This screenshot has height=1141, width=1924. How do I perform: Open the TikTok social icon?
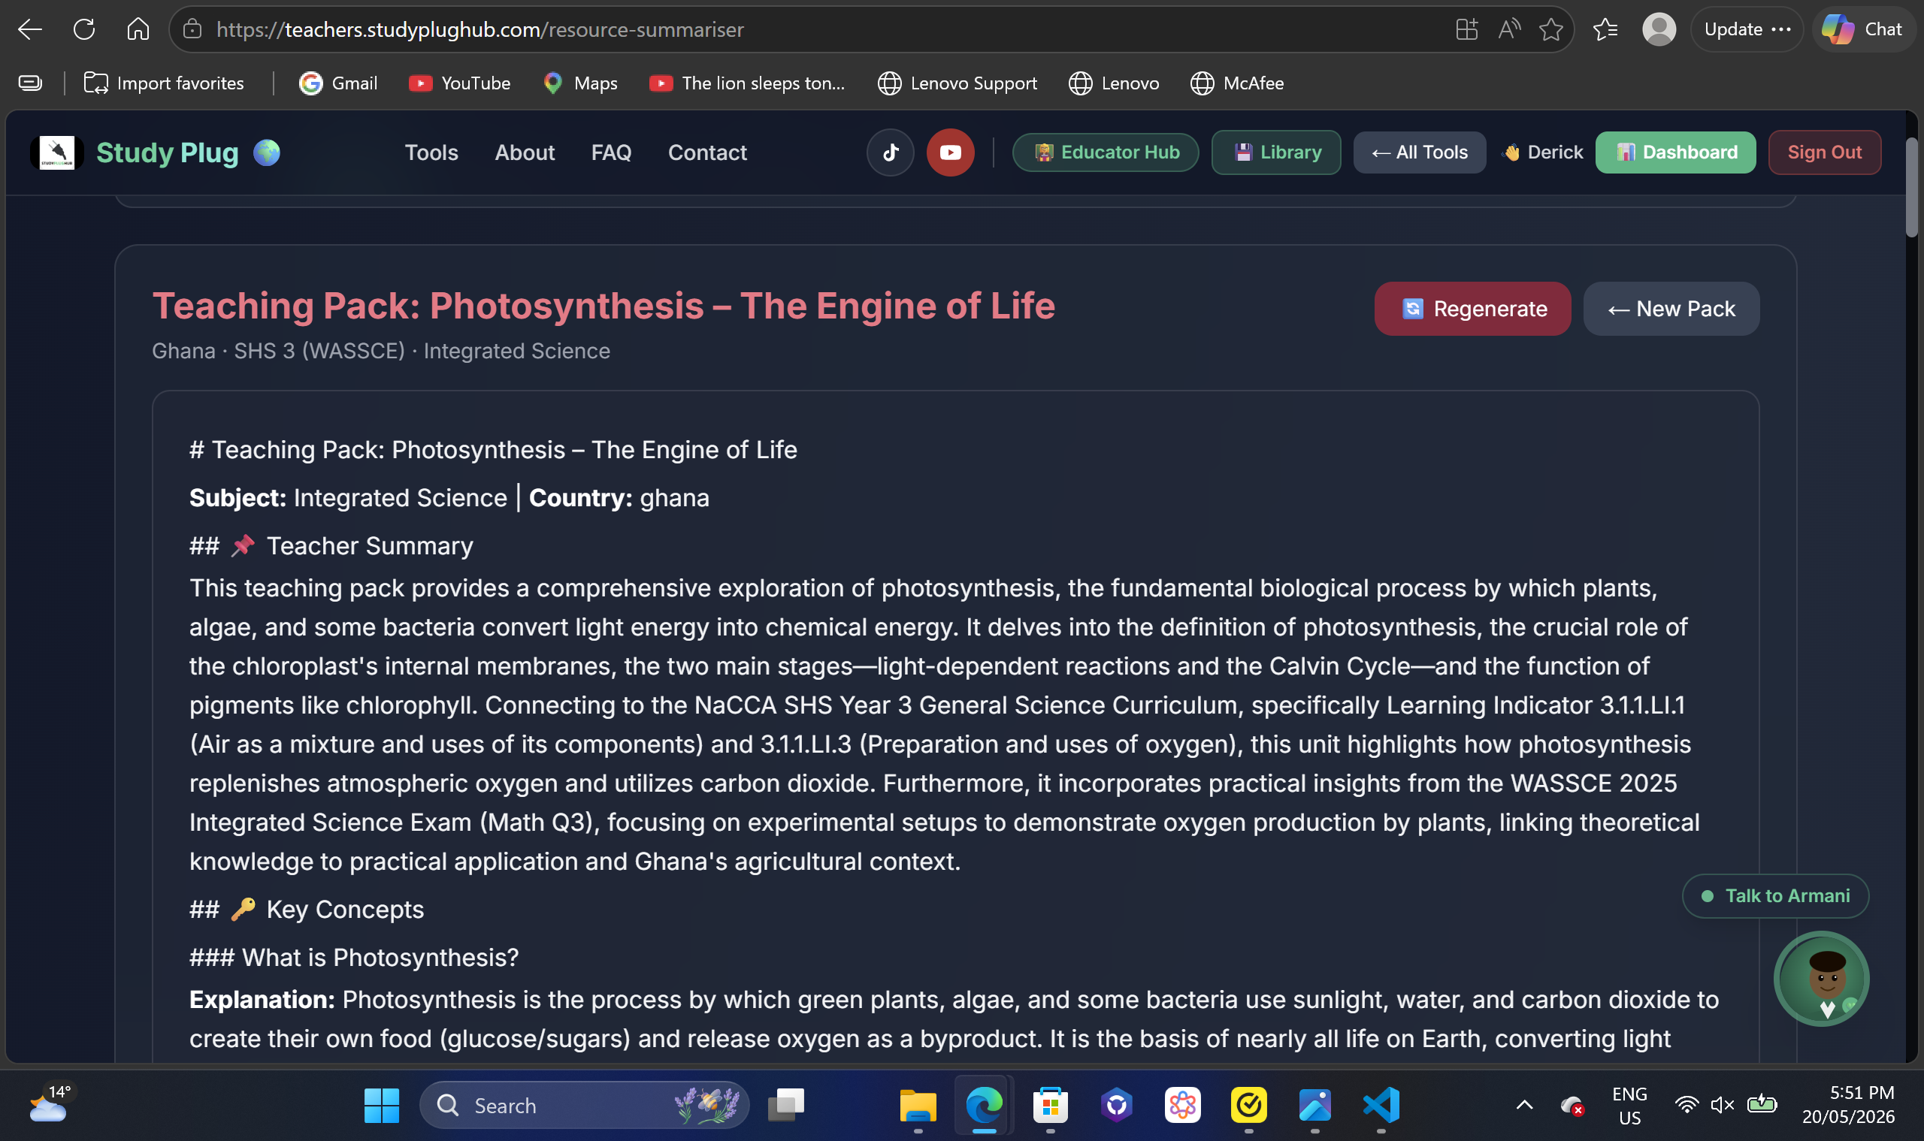tap(890, 152)
